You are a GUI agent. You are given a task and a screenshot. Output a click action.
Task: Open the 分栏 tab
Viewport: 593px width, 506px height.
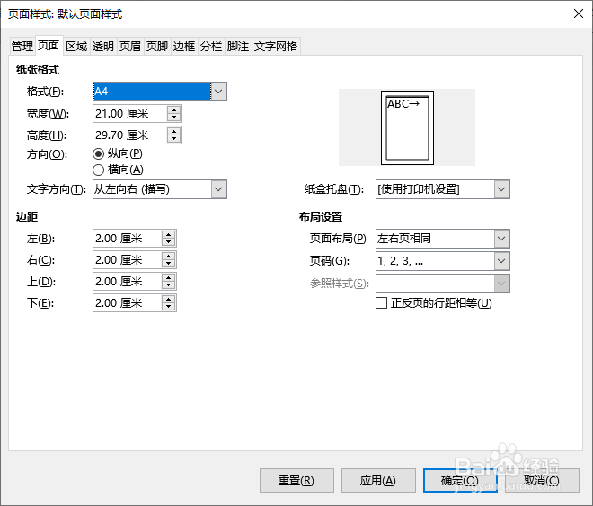point(211,46)
